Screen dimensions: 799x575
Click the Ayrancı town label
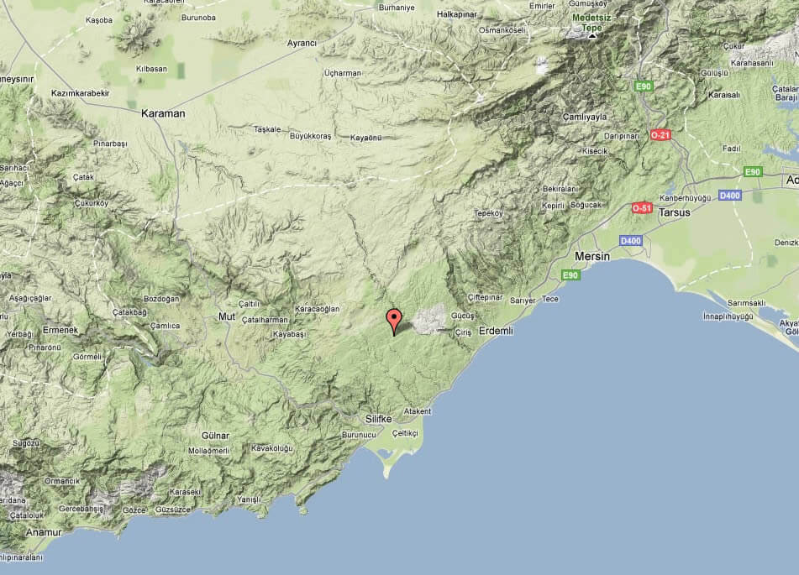[x=302, y=43]
